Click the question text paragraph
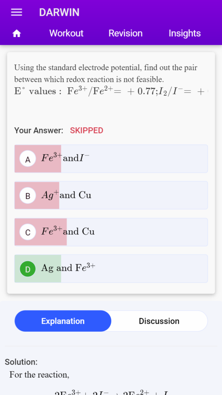The height and width of the screenshot is (395, 222). [x=106, y=74]
